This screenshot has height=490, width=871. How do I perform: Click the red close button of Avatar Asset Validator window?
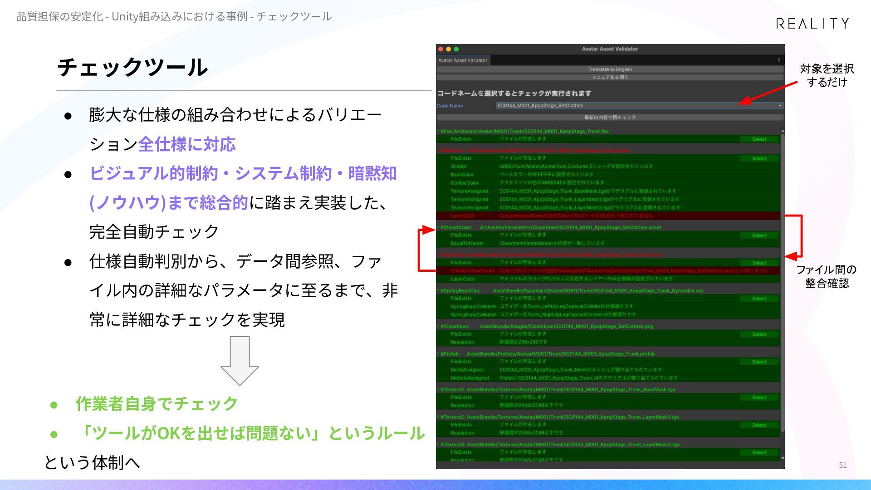tap(440, 49)
